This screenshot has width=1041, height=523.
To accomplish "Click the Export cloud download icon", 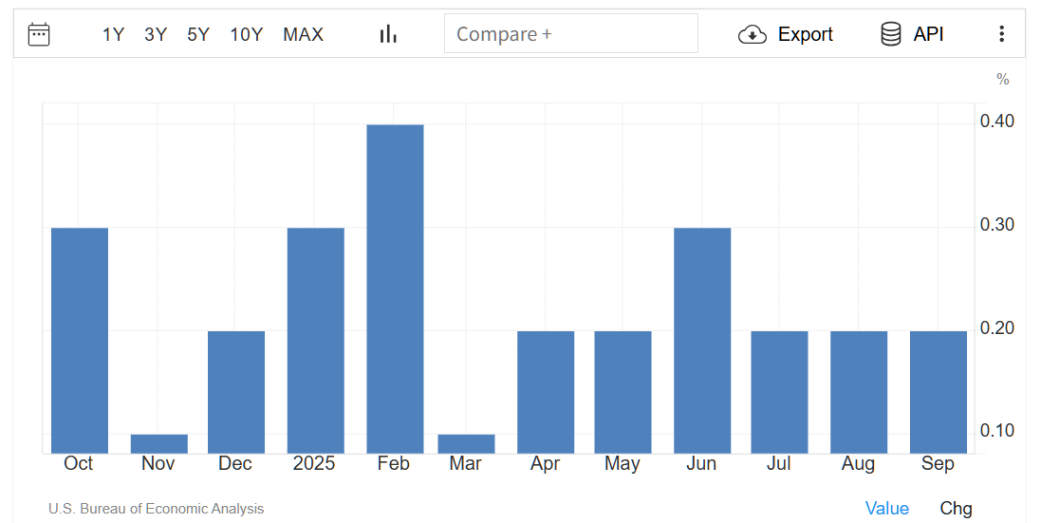I will (752, 34).
